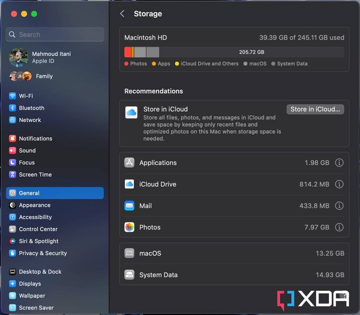
Task: Open Accessibility icon in sidebar
Action: pyautogui.click(x=12, y=217)
